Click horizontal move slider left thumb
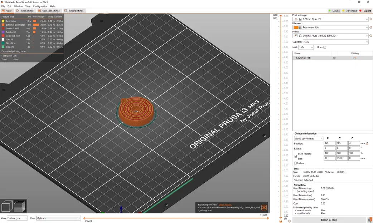The image size is (373, 223). 84,218
